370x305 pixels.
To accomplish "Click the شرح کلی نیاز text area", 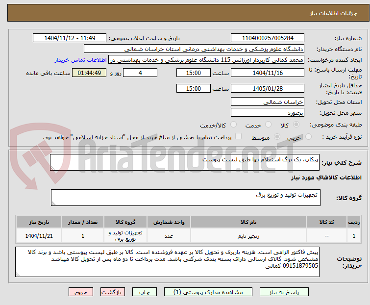I will click(x=185, y=162).
